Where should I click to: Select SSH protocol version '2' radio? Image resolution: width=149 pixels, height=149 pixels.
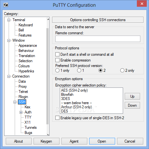pos(100,70)
